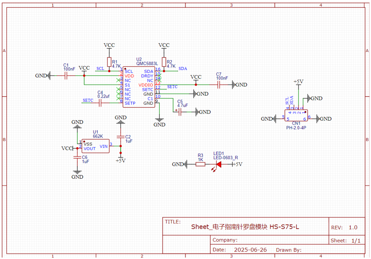Click the 662K regulator U1 body
This screenshot has width=371, height=259.
[95, 146]
